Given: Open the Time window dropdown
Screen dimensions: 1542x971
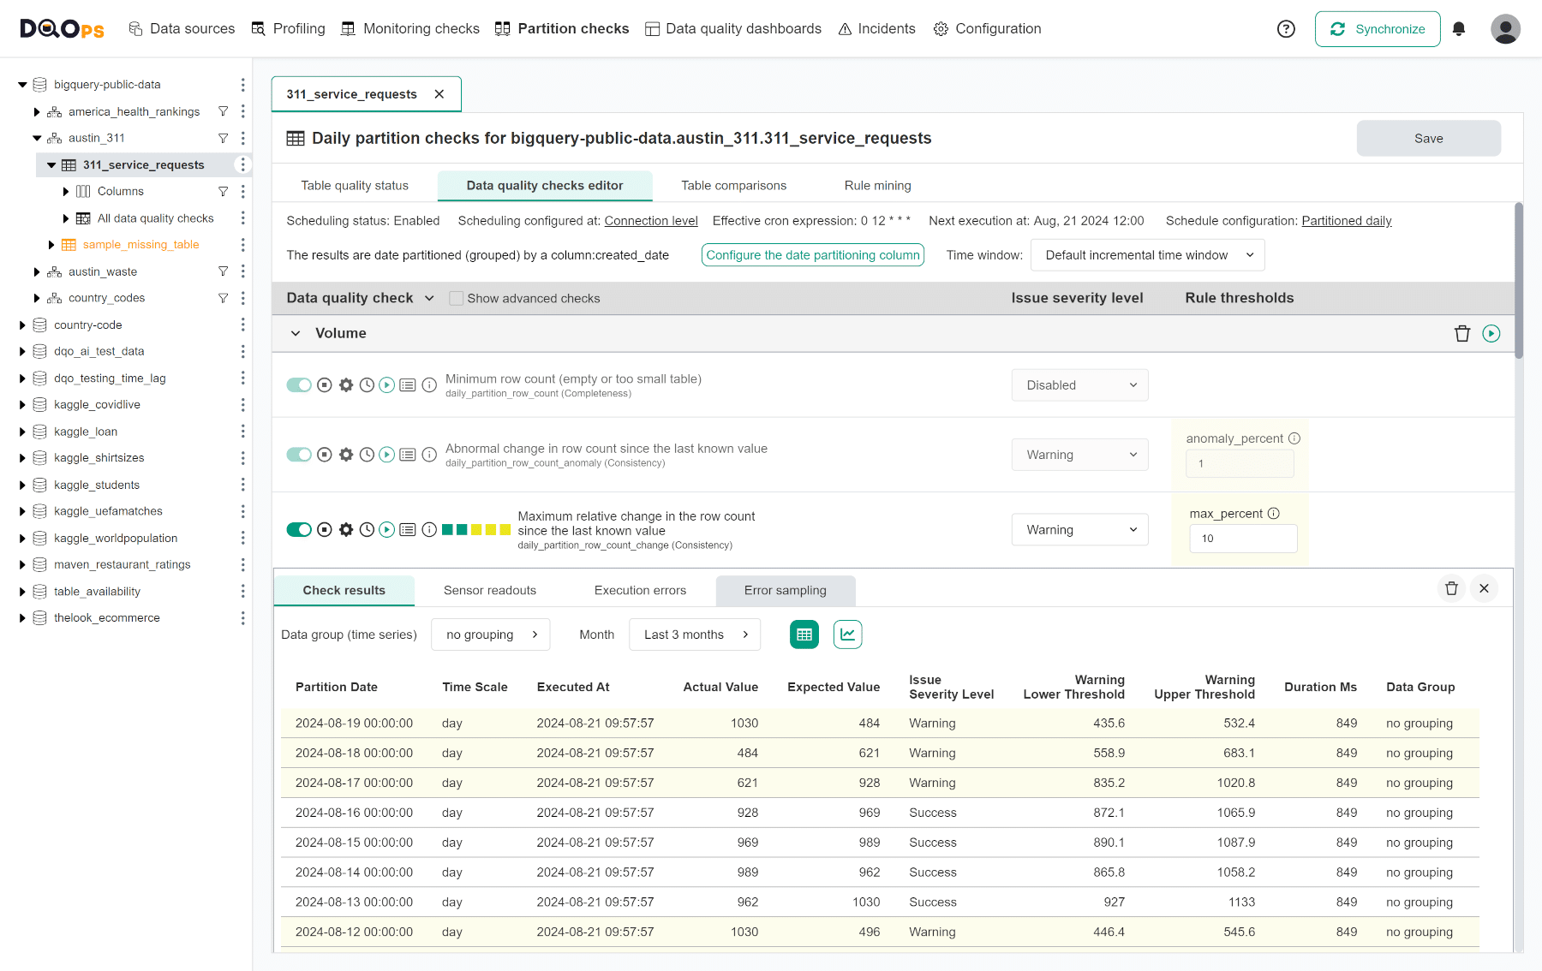Looking at the screenshot, I should pos(1148,255).
